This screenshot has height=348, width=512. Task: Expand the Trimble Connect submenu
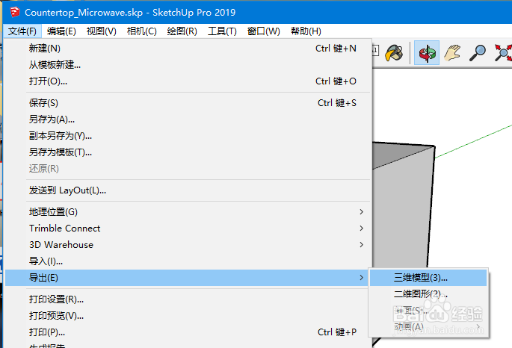click(x=188, y=229)
